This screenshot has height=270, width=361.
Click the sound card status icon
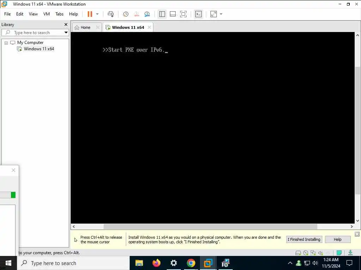(320, 253)
